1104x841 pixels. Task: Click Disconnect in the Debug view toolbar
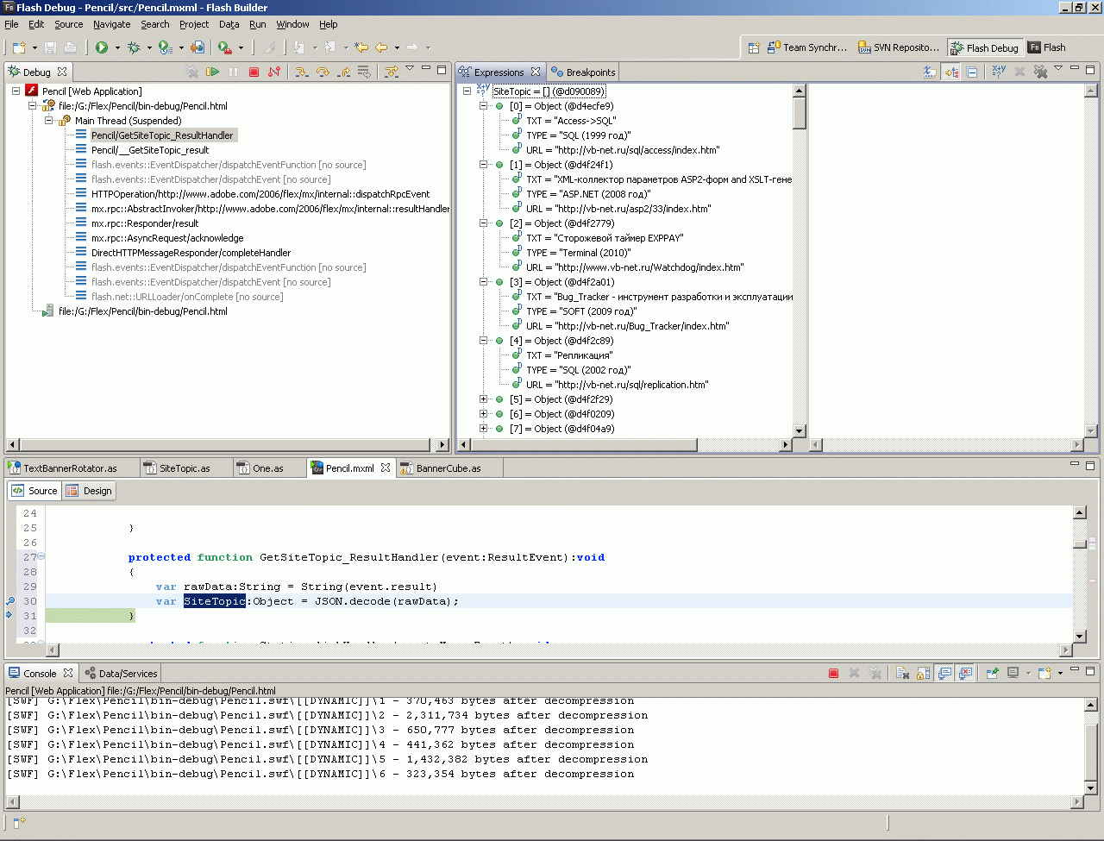tap(274, 72)
